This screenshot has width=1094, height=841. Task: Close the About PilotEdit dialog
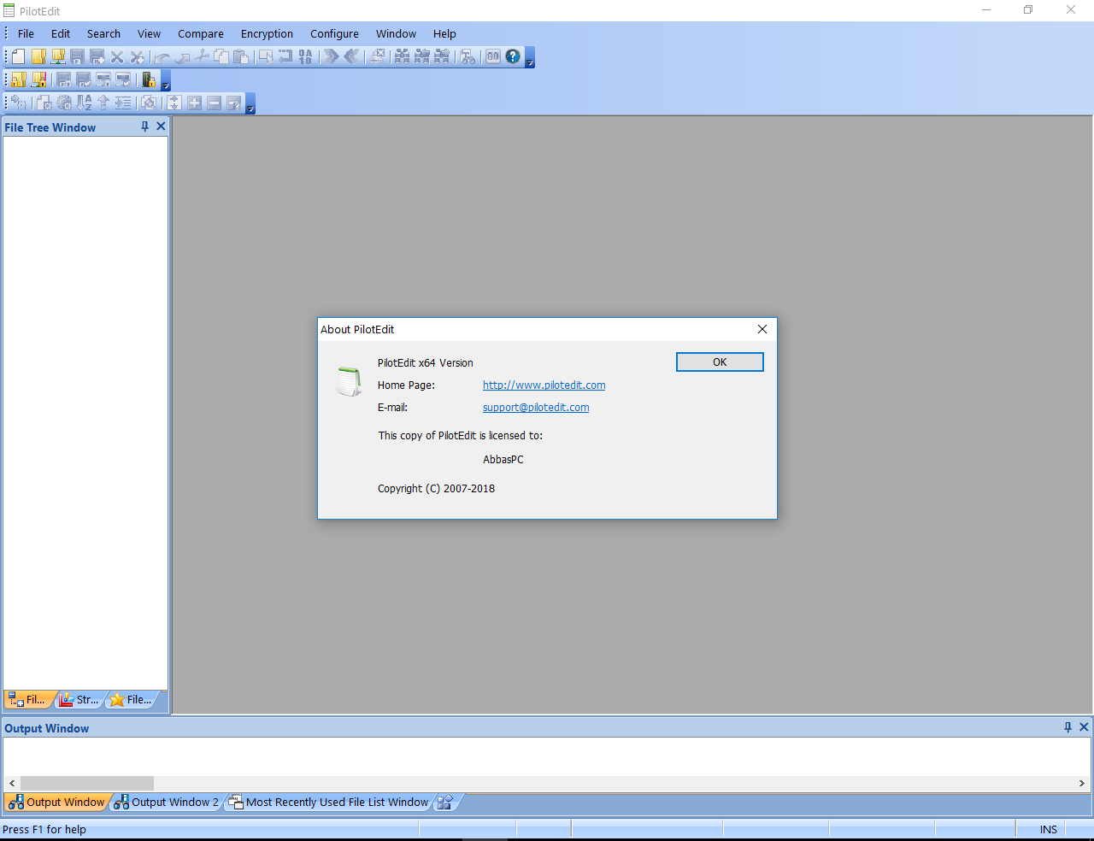click(762, 329)
